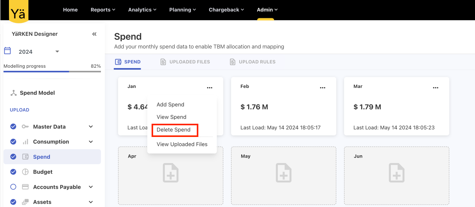Toggle the Accounts Payable empty circle
The image size is (475, 207).
13,187
